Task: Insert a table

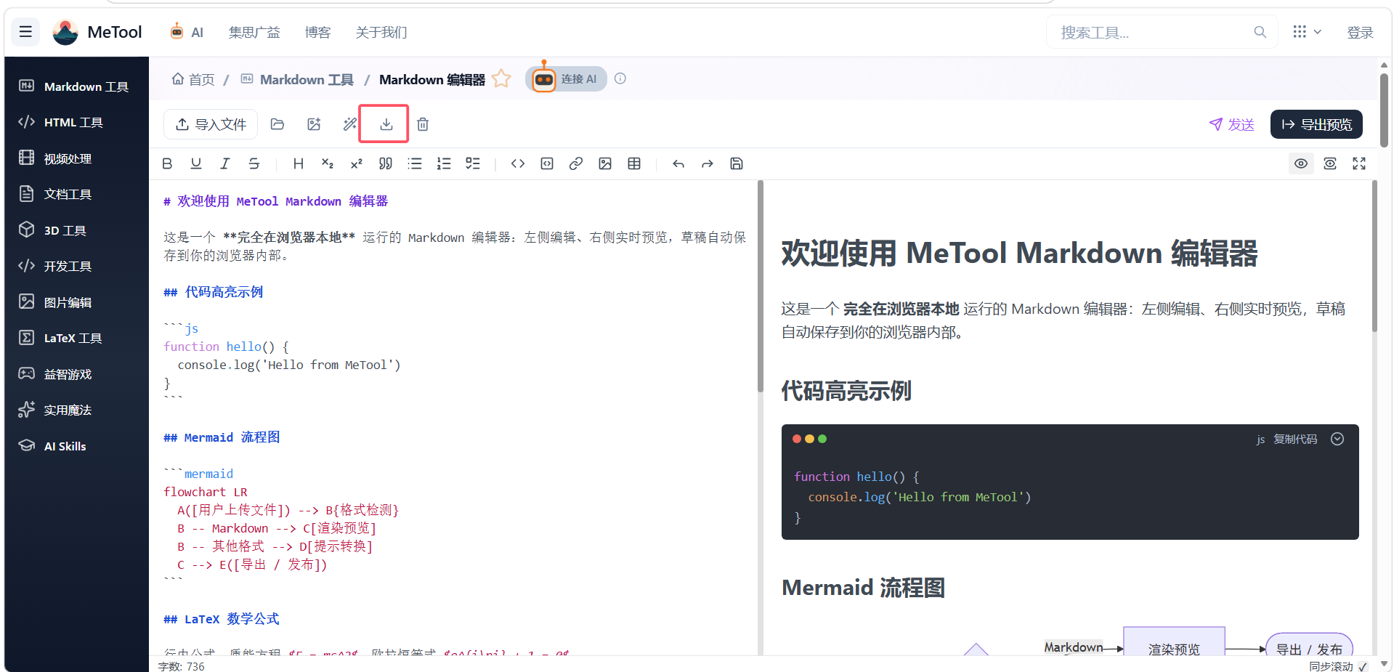Action: pos(634,163)
